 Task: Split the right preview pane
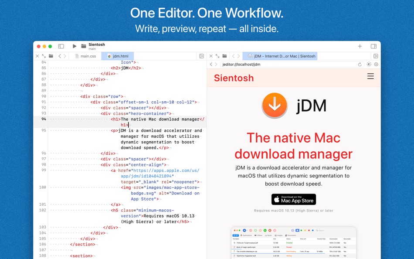click(x=376, y=56)
